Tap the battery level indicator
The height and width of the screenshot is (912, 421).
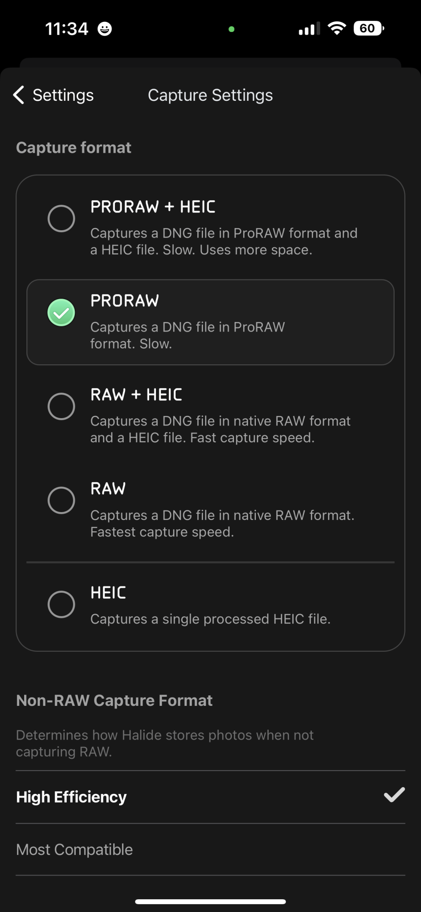tap(369, 28)
